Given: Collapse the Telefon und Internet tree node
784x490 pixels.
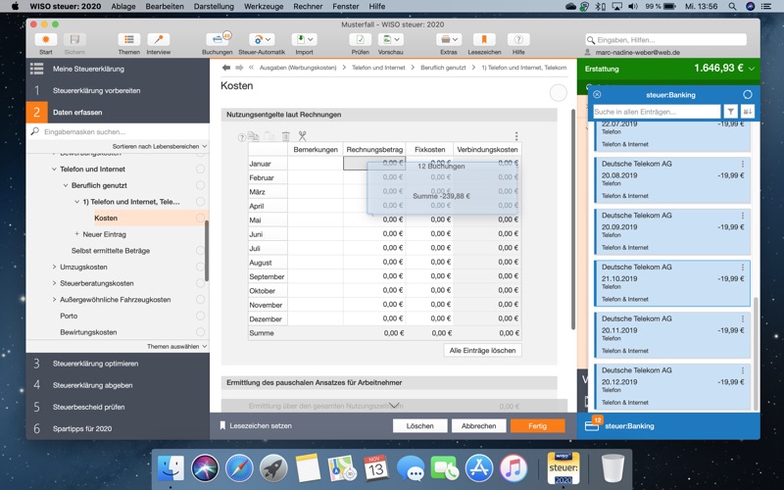Looking at the screenshot, I should (x=54, y=169).
